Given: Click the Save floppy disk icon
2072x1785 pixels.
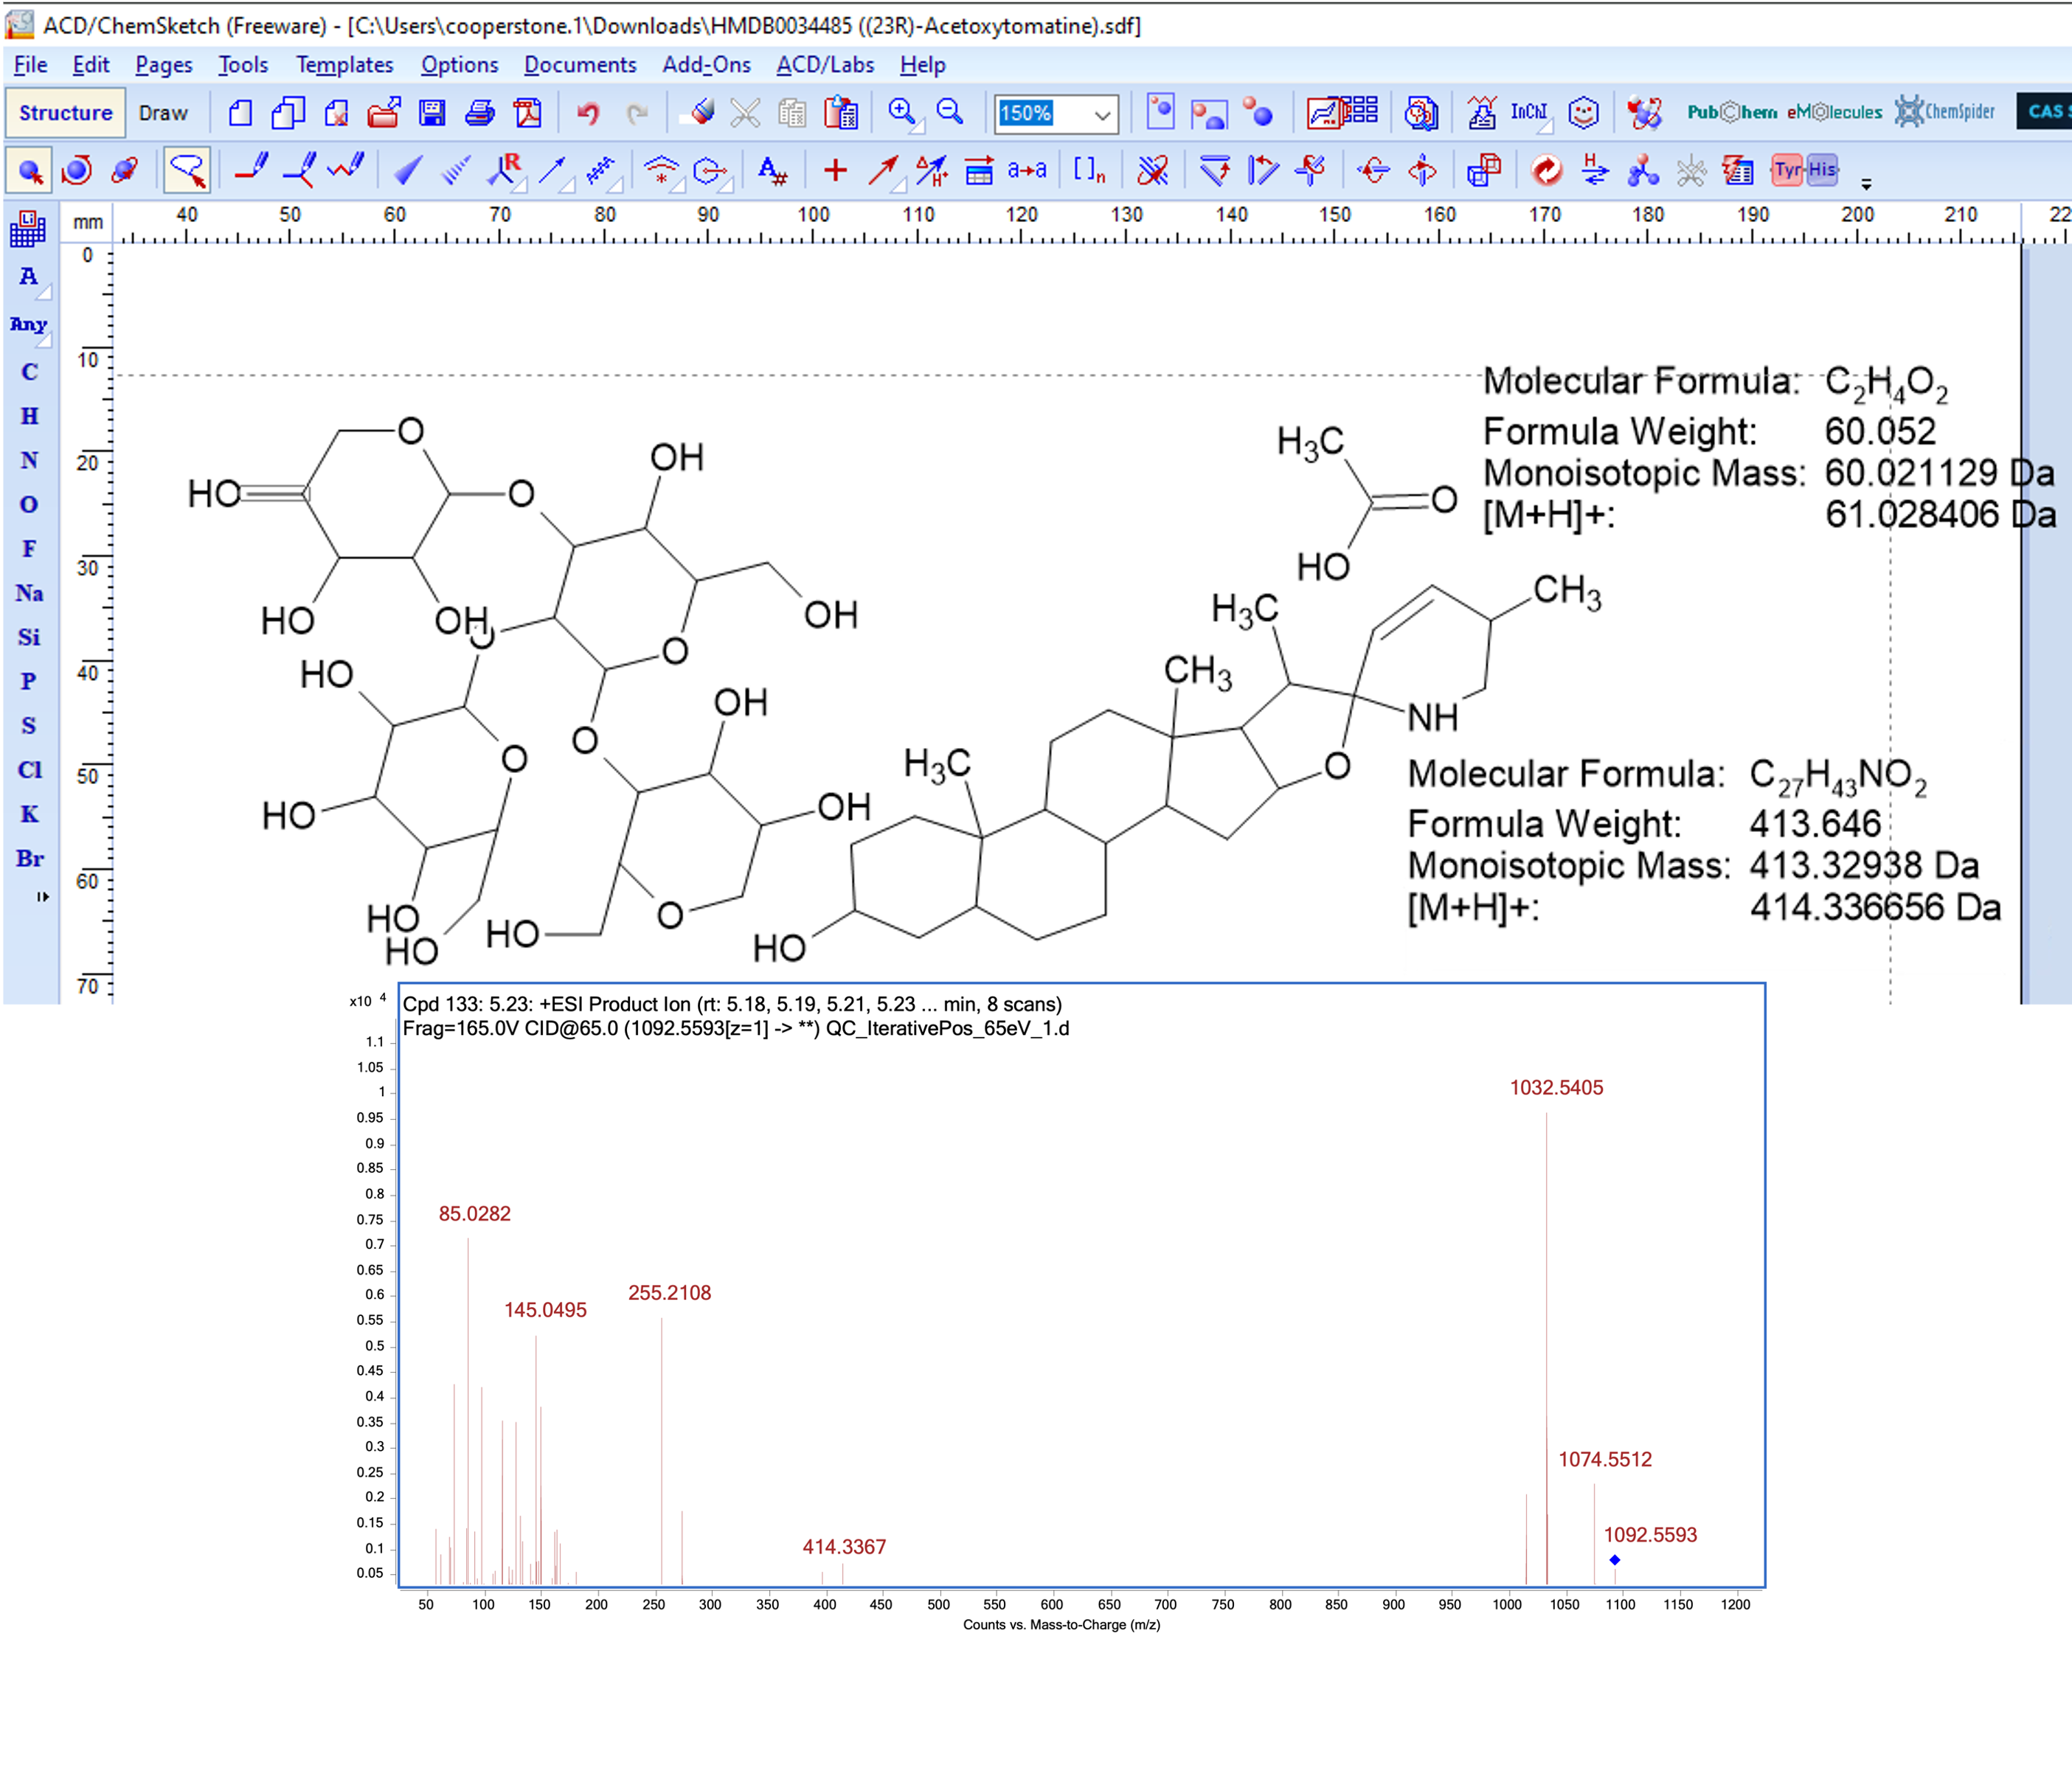Looking at the screenshot, I should [x=432, y=113].
